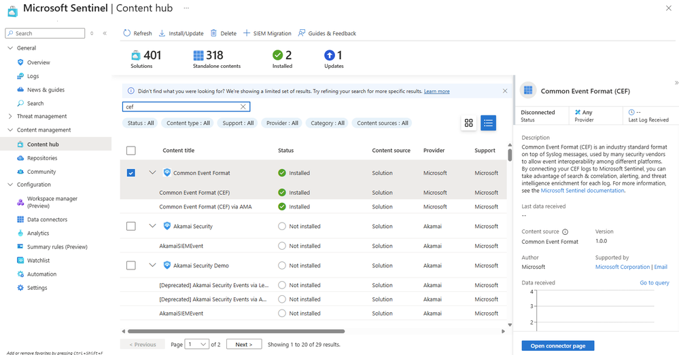
Task: Uncheck the Common Event Format checkbox
Action: (x=131, y=173)
